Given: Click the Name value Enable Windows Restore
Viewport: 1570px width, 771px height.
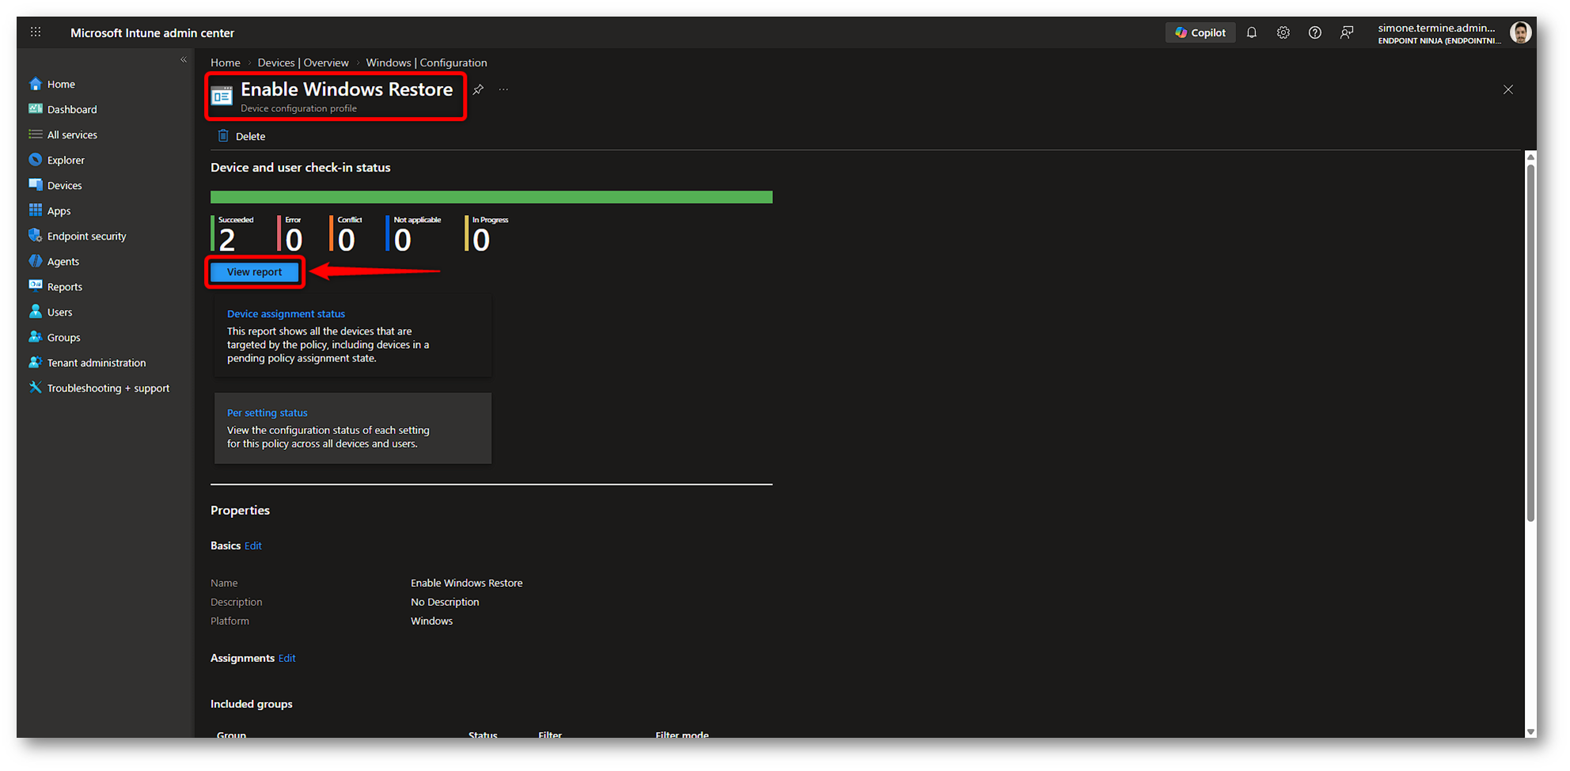Looking at the screenshot, I should (x=467, y=583).
